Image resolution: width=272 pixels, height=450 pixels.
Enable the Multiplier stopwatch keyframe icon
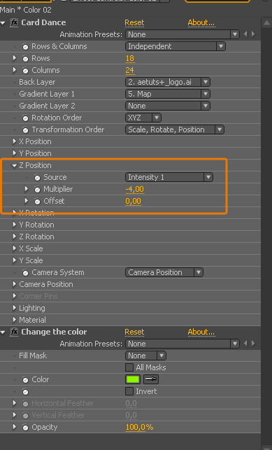coord(37,190)
